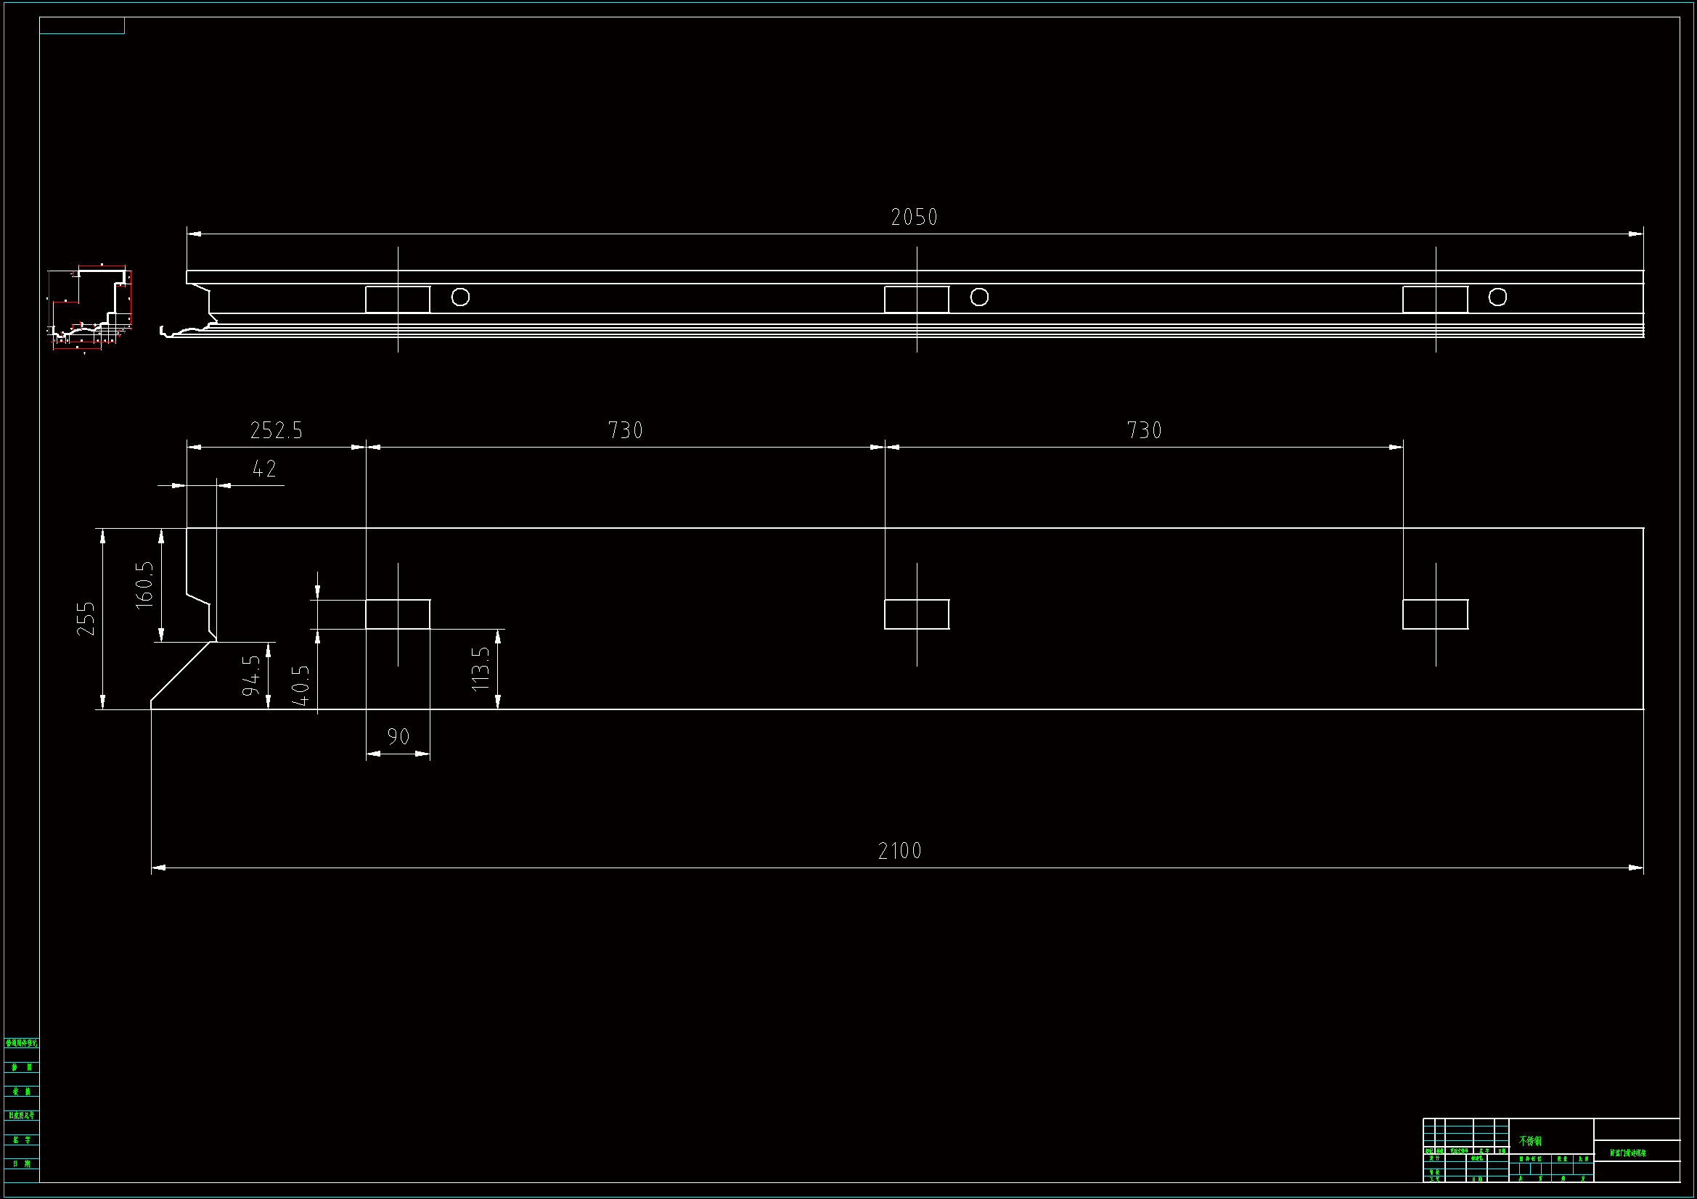Select the 描图 label in the left margin strip

(x=22, y=1068)
